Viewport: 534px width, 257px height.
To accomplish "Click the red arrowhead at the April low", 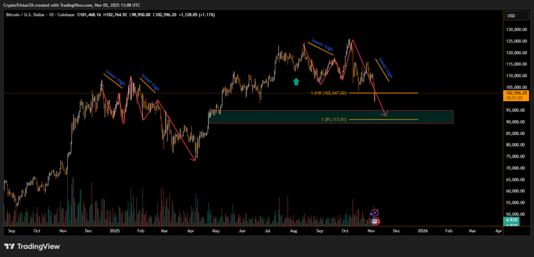I will point(195,159).
